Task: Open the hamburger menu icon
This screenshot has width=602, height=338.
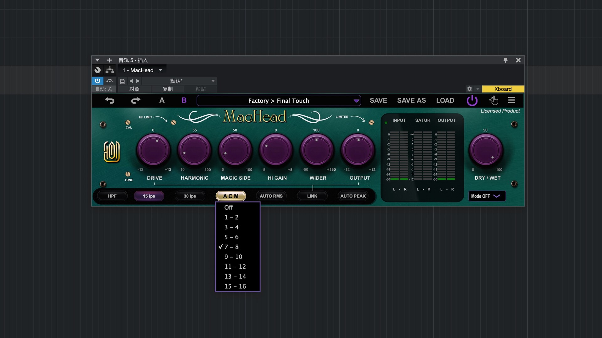Action: click(x=511, y=100)
